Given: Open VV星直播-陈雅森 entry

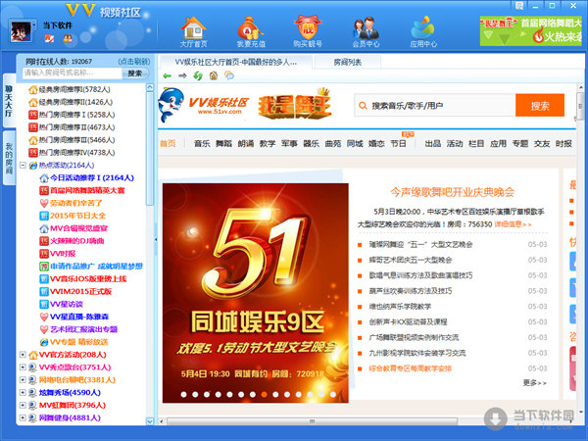Looking at the screenshot, I should tap(74, 317).
